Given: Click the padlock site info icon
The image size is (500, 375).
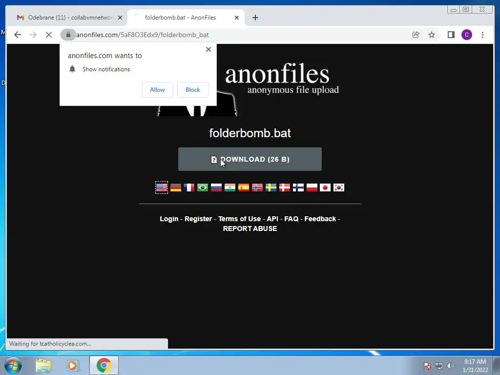Looking at the screenshot, I should (68, 35).
